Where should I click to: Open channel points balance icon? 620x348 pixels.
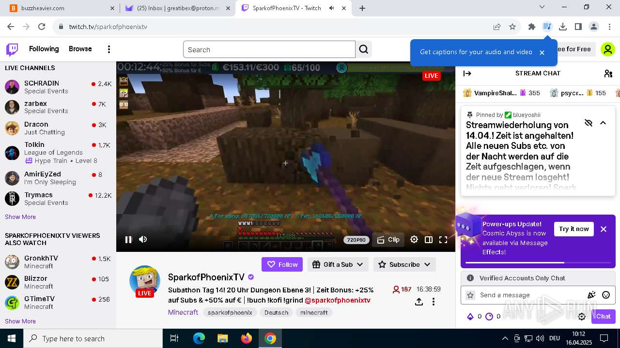pyautogui.click(x=489, y=317)
